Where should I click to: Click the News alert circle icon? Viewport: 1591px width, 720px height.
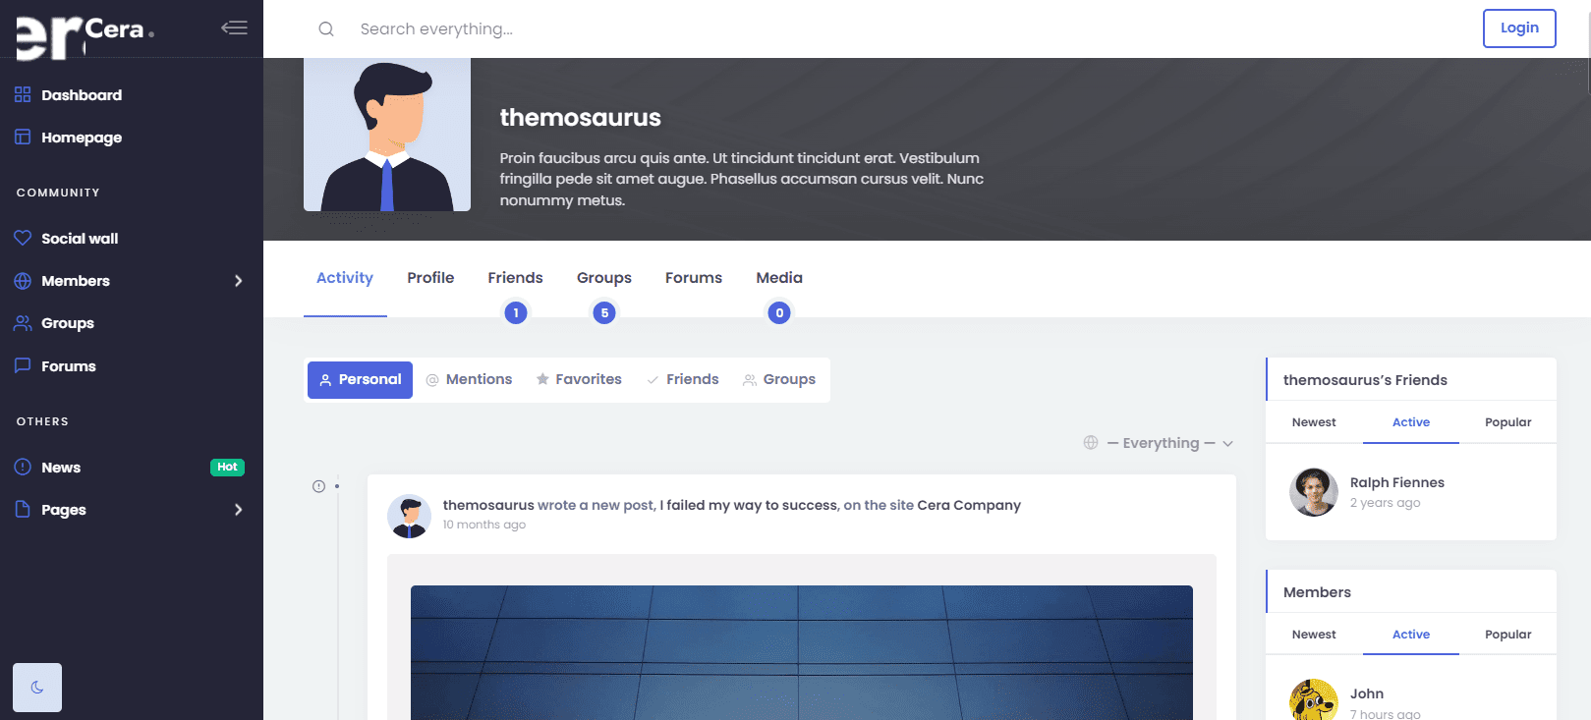(23, 468)
